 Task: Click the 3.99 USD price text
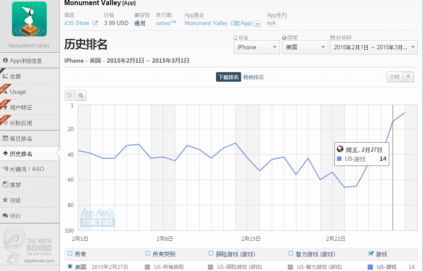point(116,23)
